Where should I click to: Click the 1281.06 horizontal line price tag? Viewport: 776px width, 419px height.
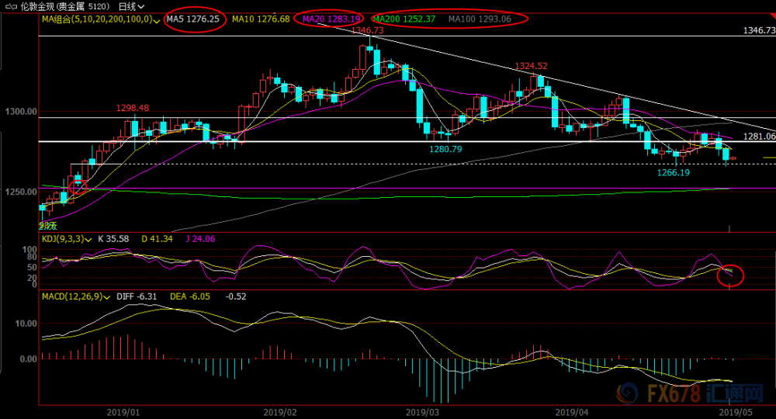point(759,136)
